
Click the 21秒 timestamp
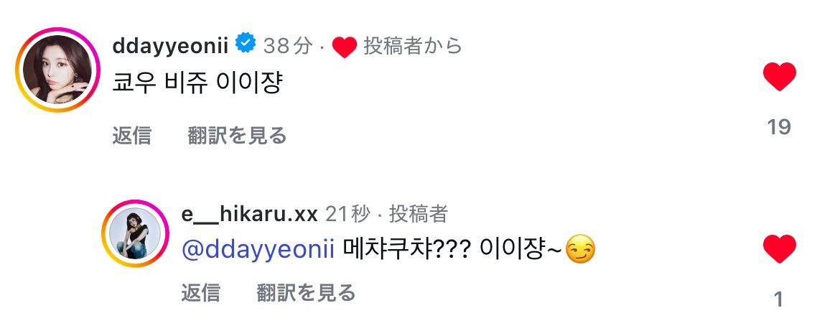tap(347, 215)
